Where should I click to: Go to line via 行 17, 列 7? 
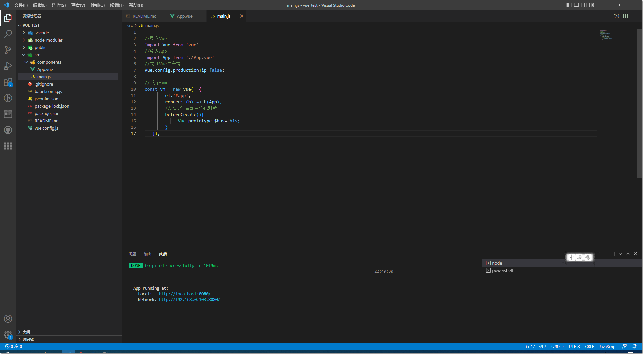[536, 347]
